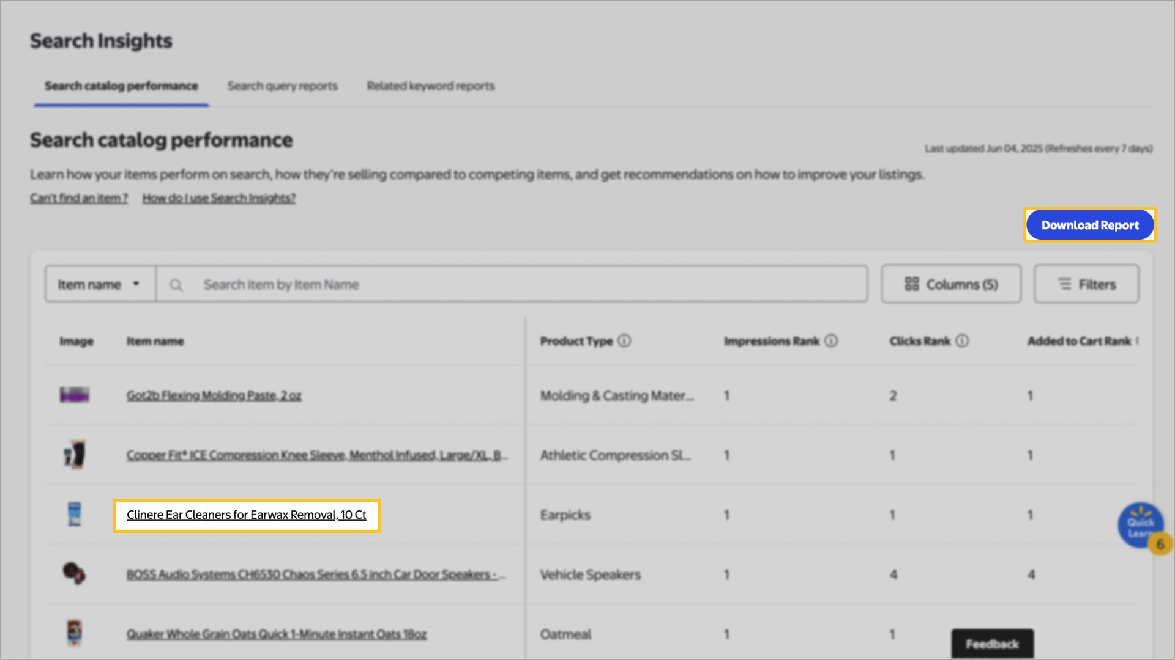Click the Added to Cart Rank header

pyautogui.click(x=1080, y=341)
